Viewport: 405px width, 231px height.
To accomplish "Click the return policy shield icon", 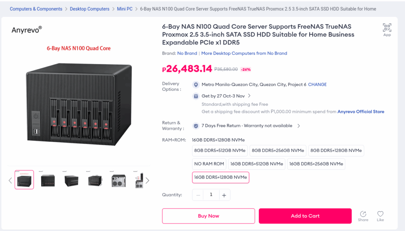I will click(x=195, y=126).
